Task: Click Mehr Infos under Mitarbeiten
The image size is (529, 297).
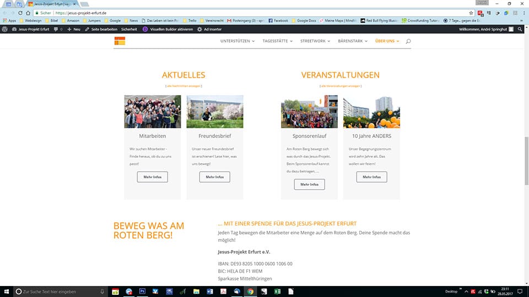Action: pyautogui.click(x=153, y=177)
